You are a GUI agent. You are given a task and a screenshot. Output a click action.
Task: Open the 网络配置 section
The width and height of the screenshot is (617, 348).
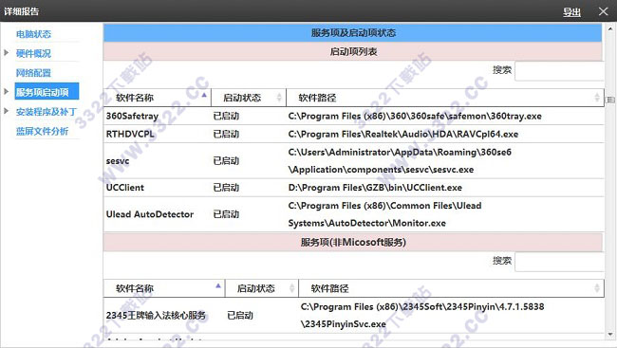(x=33, y=73)
